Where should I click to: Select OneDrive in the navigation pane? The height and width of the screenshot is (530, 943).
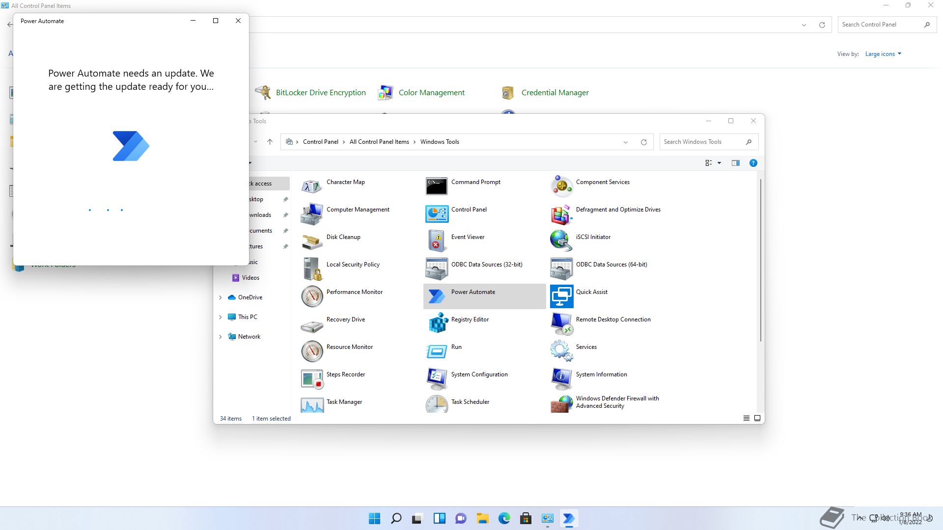(250, 297)
